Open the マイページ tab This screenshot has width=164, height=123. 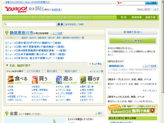[x=83, y=18]
